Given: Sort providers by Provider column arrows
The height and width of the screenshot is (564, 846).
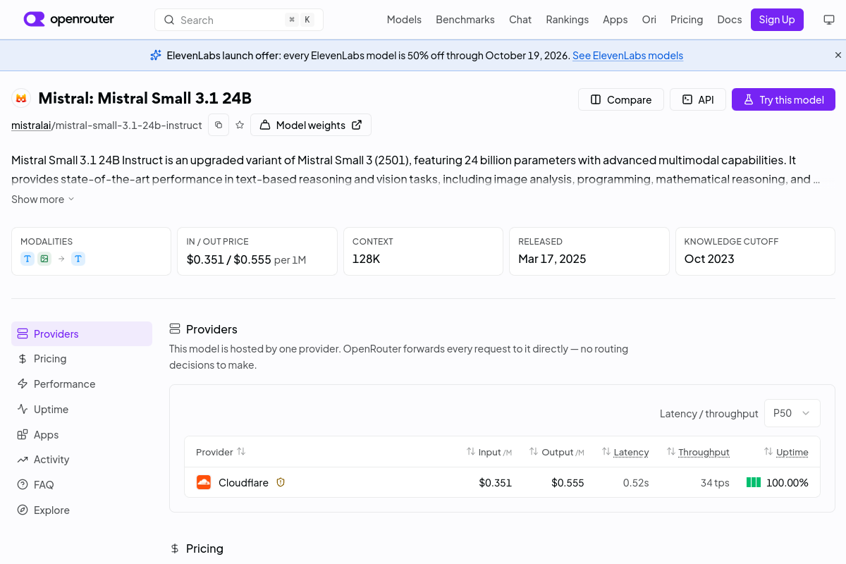Looking at the screenshot, I should coord(241,451).
